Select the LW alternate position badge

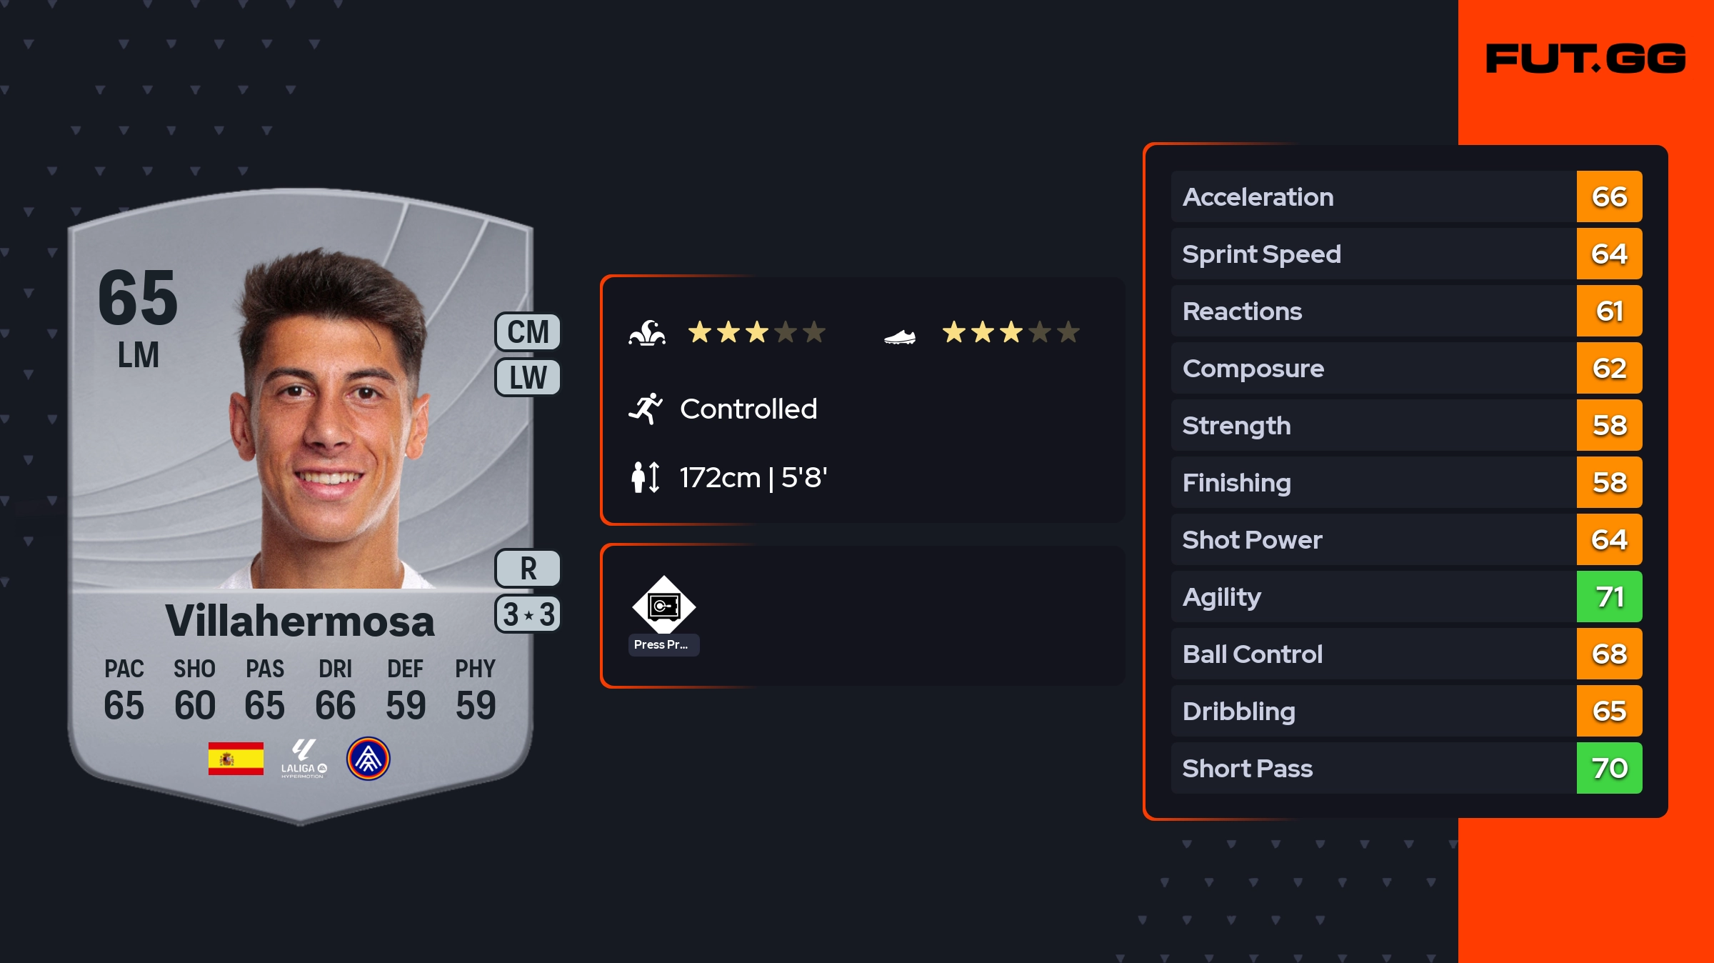pos(528,377)
